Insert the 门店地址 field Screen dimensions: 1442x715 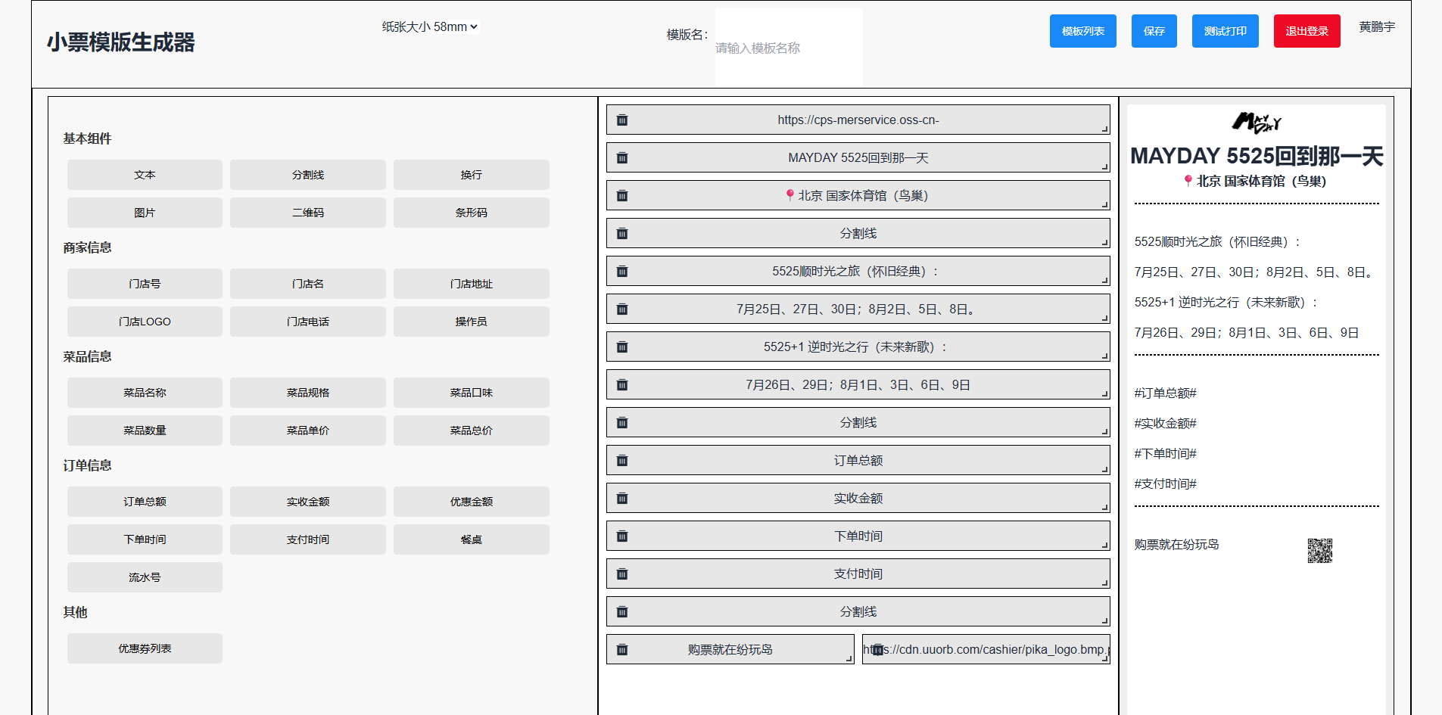(472, 284)
